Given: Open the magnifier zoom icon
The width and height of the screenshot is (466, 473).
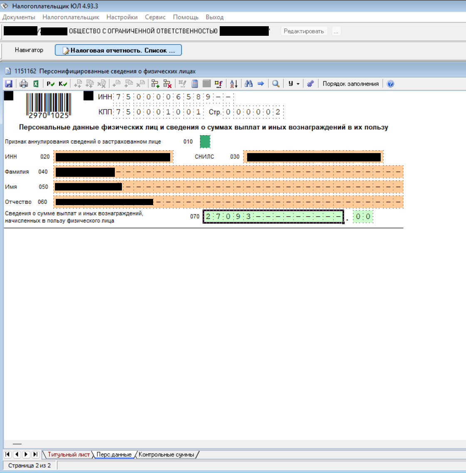Looking at the screenshot, I should click(x=276, y=84).
